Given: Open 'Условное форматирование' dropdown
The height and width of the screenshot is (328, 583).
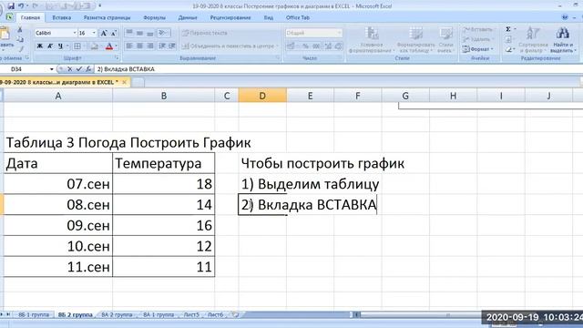Looking at the screenshot, I should click(x=372, y=40).
